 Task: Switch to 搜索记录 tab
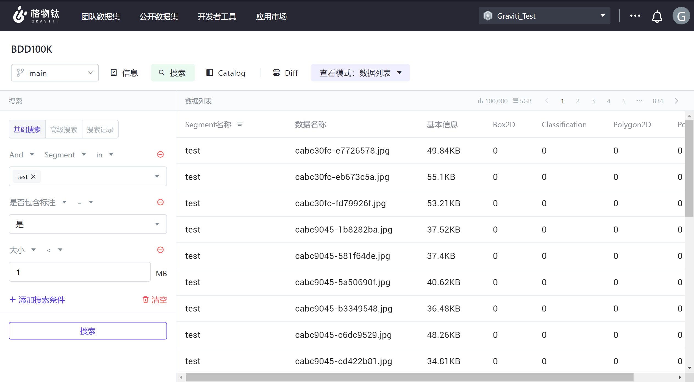(x=100, y=129)
